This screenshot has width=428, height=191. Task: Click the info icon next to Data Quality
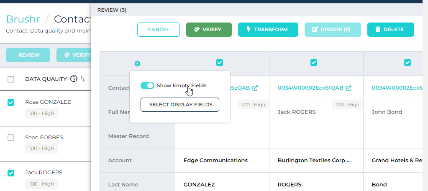click(74, 79)
